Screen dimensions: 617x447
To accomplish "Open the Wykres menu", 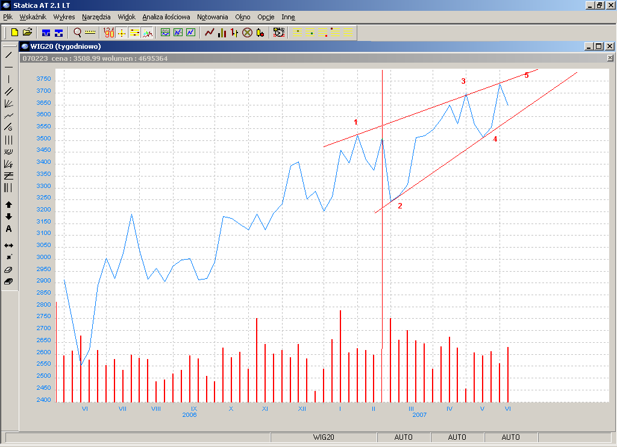I will click(x=64, y=17).
